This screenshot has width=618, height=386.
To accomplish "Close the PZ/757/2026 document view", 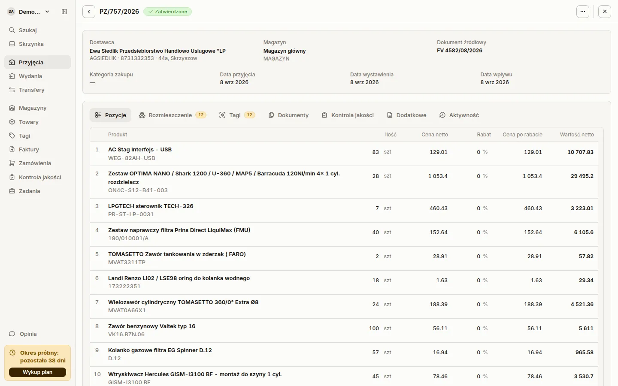I will (605, 12).
